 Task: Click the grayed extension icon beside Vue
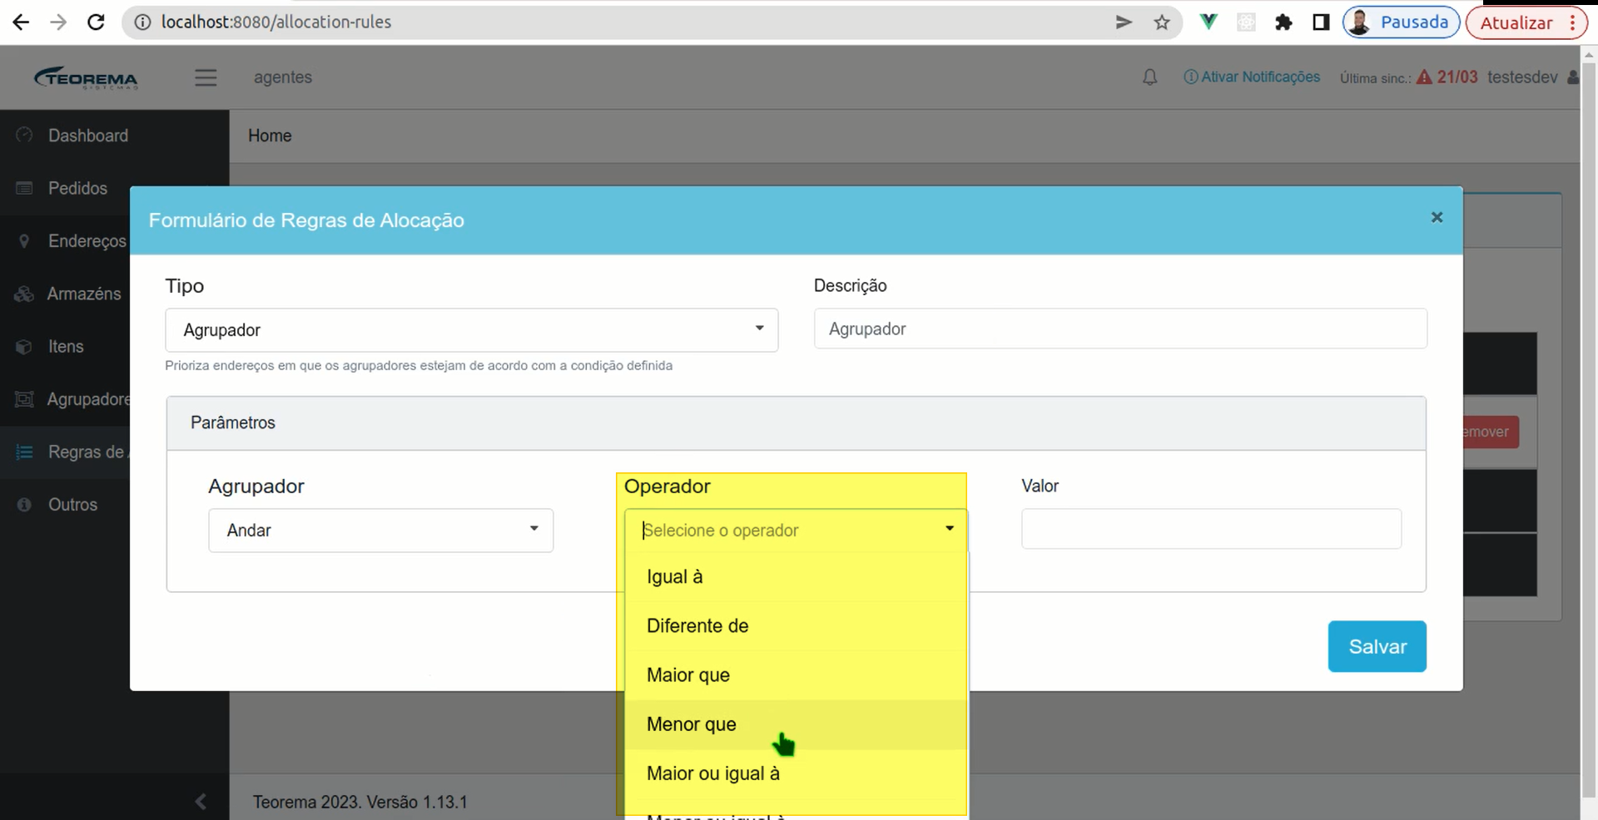point(1246,22)
